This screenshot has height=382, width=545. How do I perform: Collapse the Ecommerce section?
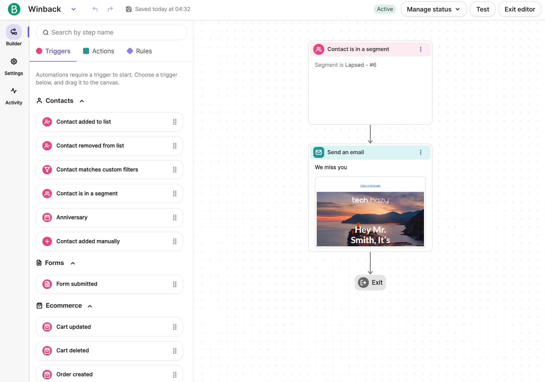click(90, 306)
